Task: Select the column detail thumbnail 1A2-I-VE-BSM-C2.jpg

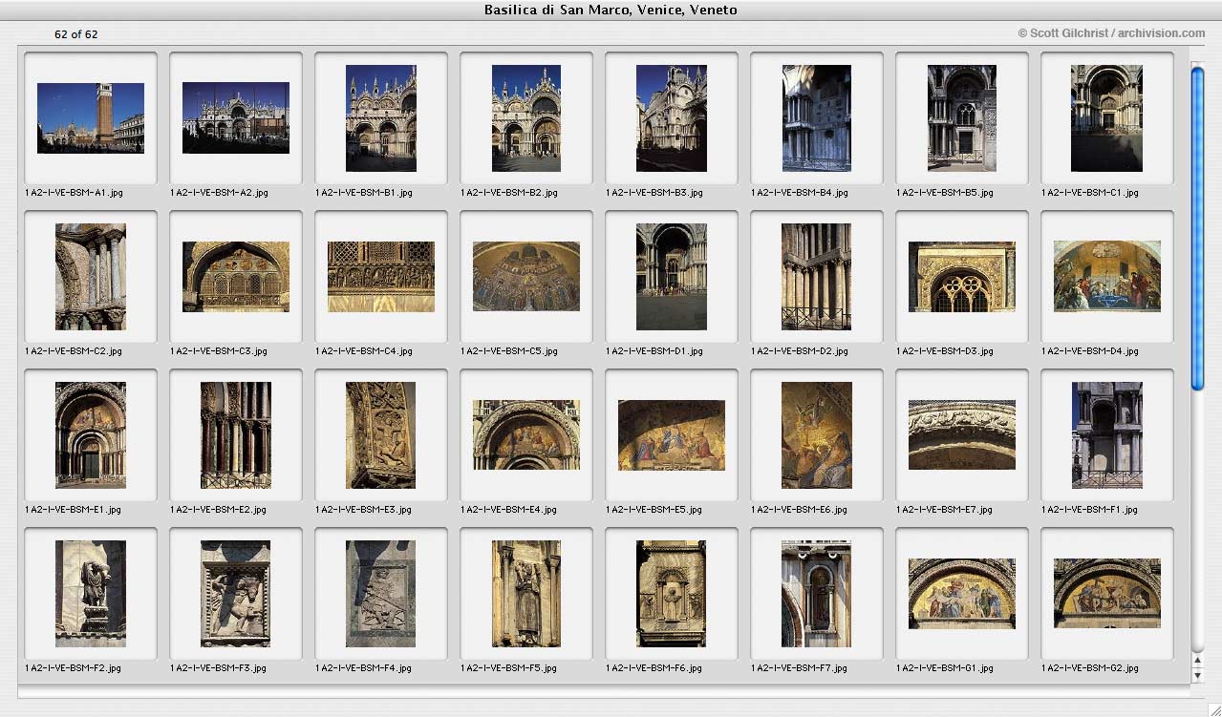Action: [91, 277]
